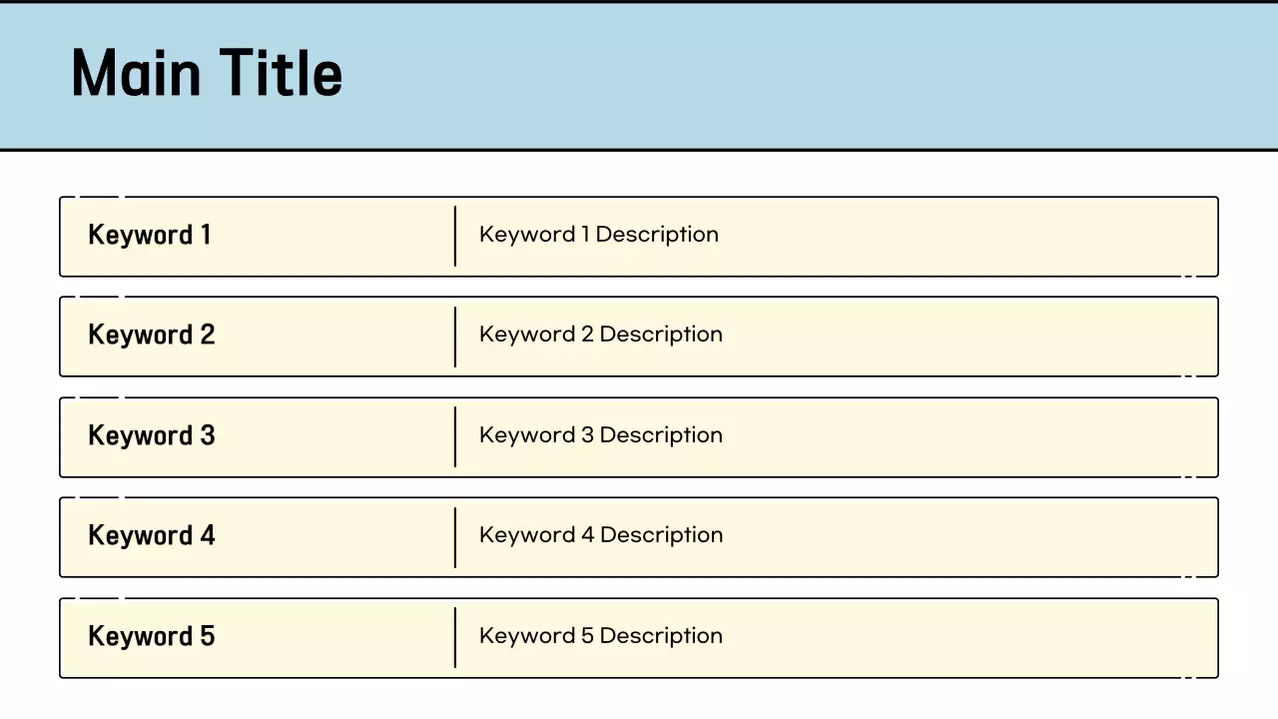The image size is (1278, 719).
Task: Select the Keyword 2 Description text
Action: pyautogui.click(x=601, y=335)
